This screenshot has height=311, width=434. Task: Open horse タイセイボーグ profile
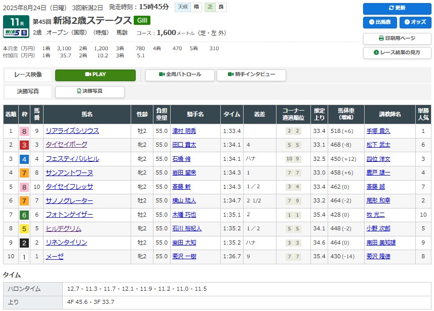pos(66,145)
